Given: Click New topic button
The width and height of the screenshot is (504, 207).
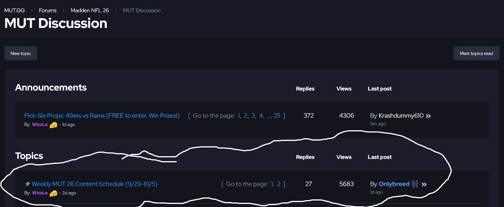Looking at the screenshot, I should point(21,53).
